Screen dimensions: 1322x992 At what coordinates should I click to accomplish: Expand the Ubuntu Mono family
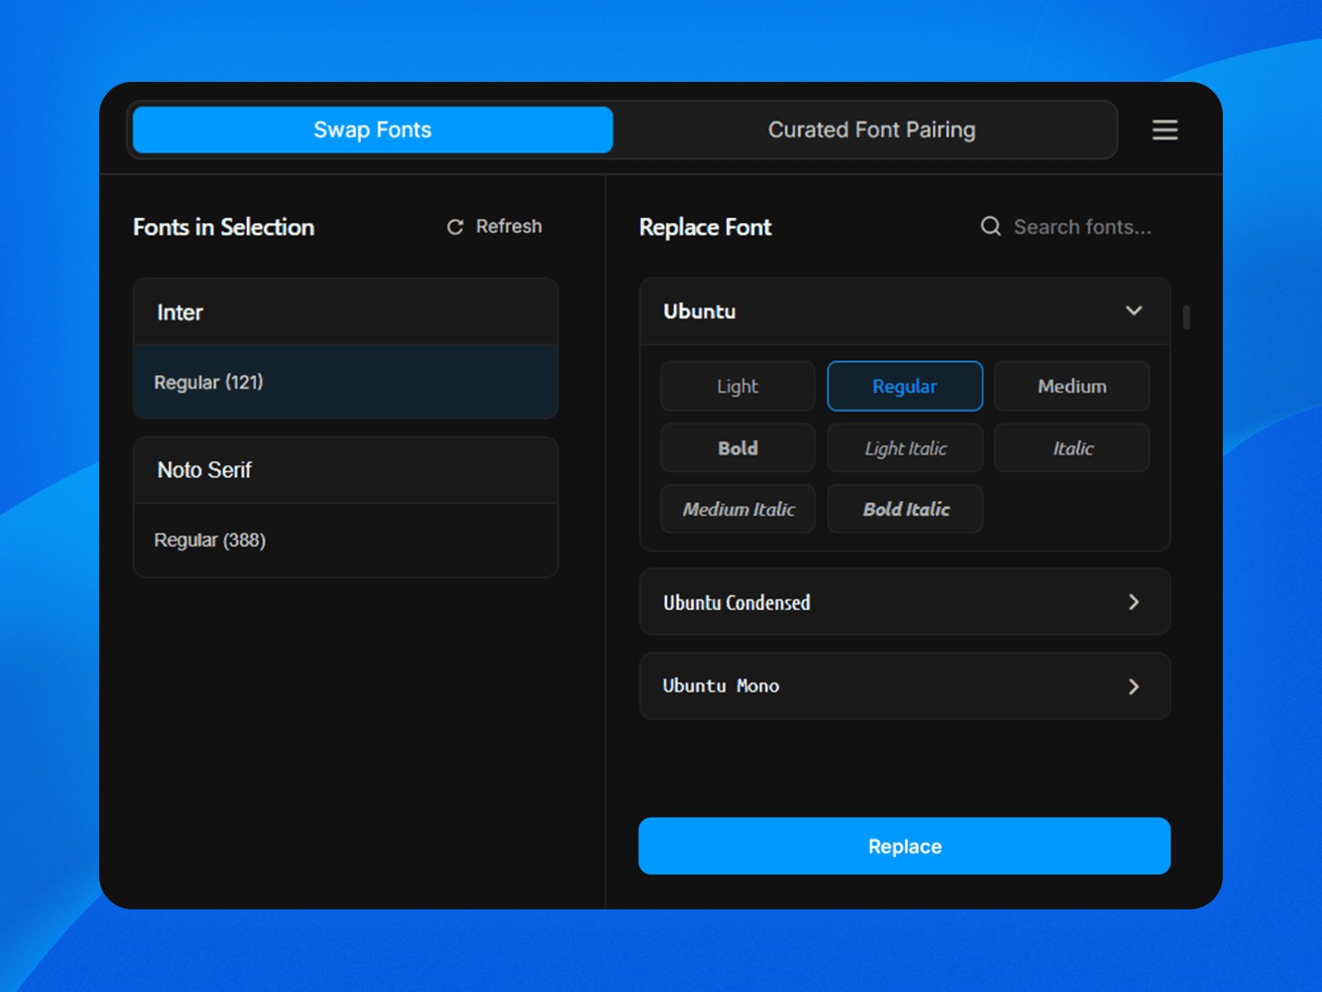pyautogui.click(x=904, y=685)
